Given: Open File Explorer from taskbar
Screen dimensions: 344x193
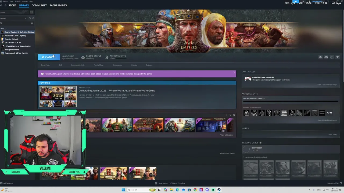Looking at the screenshot, I should pyautogui.click(x=171, y=190).
